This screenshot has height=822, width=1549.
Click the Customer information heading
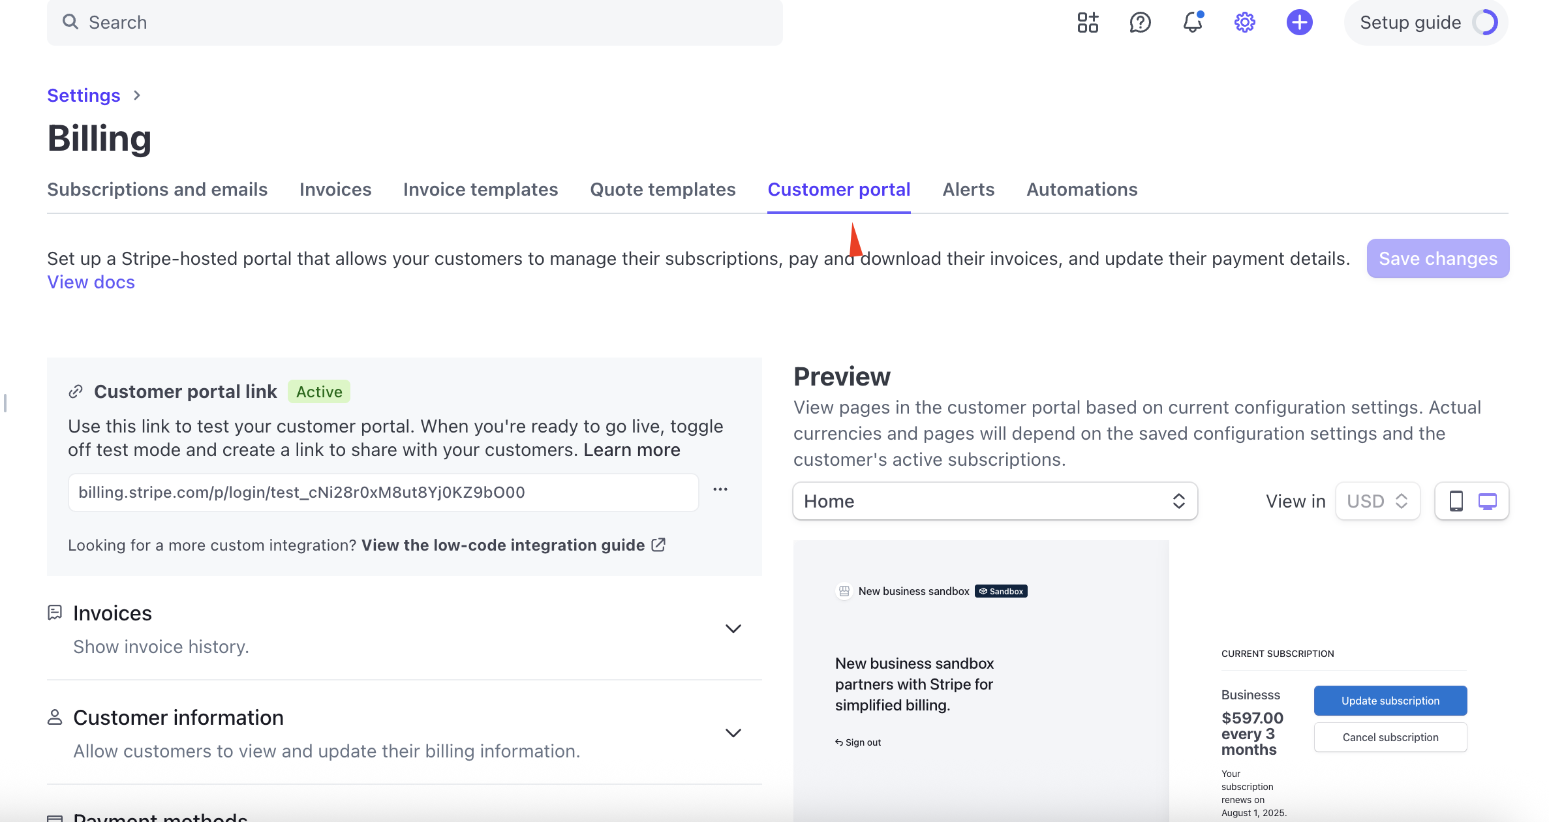[x=178, y=718]
